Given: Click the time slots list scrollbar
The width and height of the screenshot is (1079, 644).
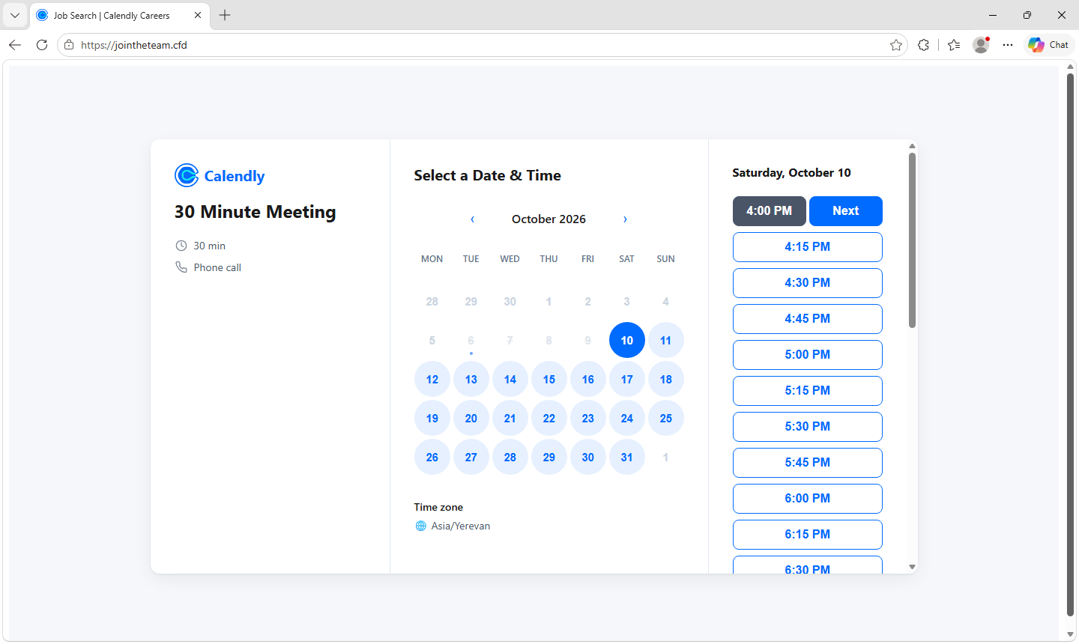Looking at the screenshot, I should pos(912,240).
